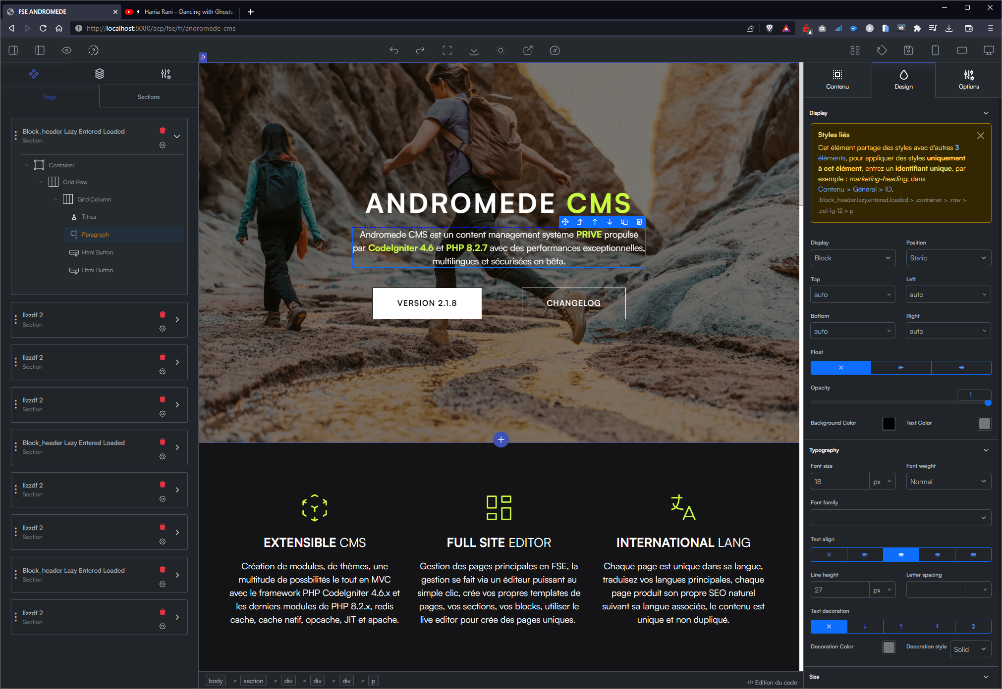Open the Font family dropdown
This screenshot has height=689, width=1002.
[x=901, y=518]
